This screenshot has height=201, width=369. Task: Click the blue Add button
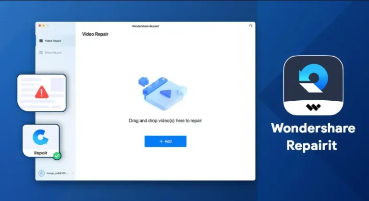click(x=165, y=142)
